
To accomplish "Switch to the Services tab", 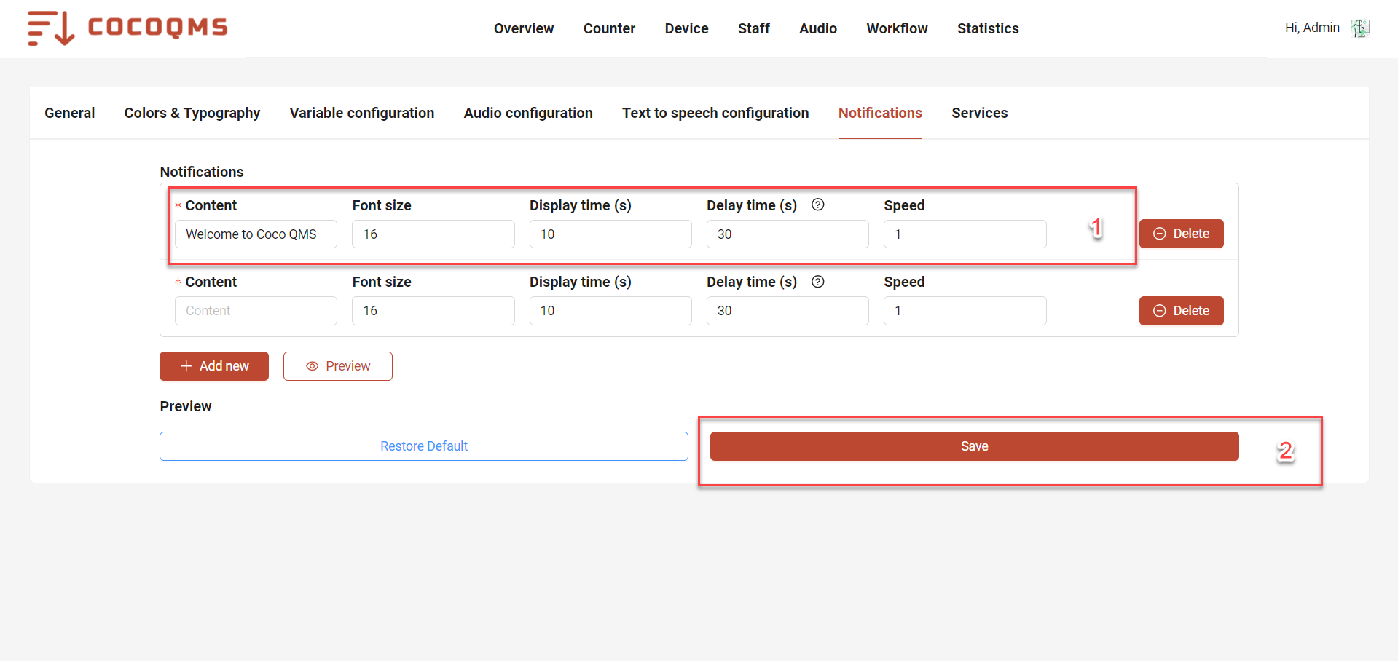I will [979, 113].
